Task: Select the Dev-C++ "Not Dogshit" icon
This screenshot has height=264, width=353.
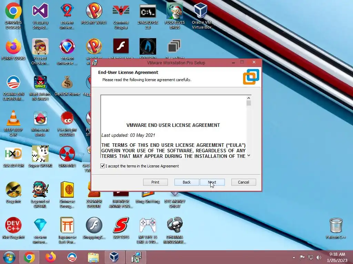Action: pyautogui.click(x=13, y=228)
